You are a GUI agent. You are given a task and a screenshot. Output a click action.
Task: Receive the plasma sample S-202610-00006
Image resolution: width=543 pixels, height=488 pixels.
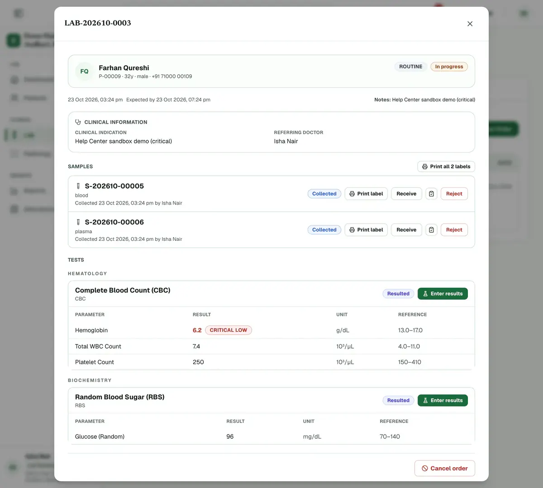(x=406, y=230)
